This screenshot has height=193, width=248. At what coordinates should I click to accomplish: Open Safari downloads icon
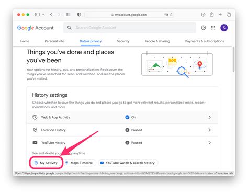[x=203, y=15]
